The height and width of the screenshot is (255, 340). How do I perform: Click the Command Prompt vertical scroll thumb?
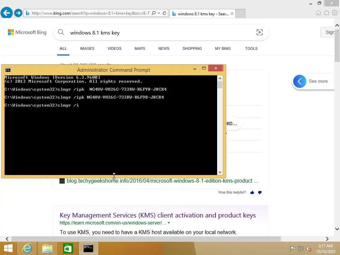[220, 85]
